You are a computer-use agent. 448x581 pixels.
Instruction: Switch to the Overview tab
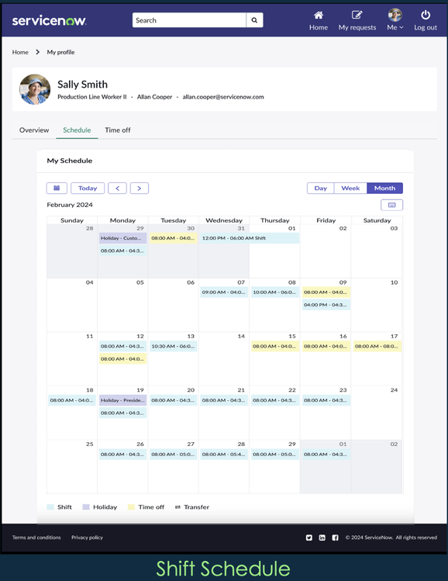click(x=34, y=130)
